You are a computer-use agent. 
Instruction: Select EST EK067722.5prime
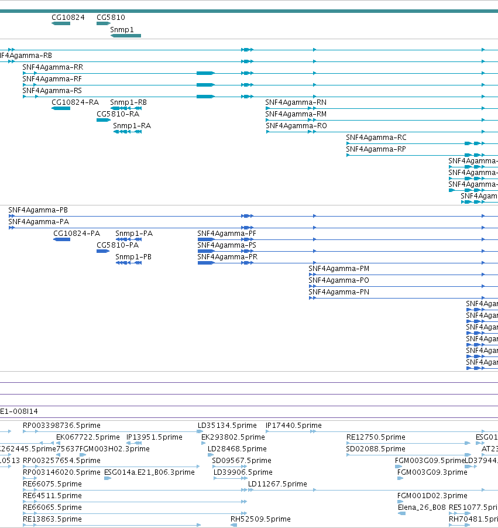click(88, 437)
